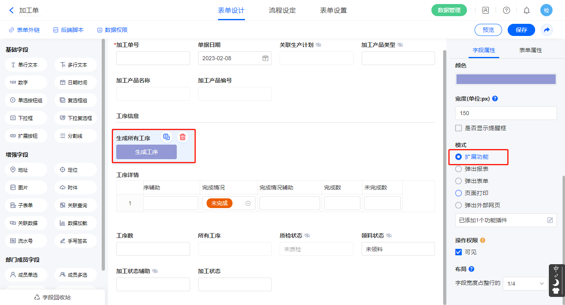Viewport: 565px width, 305px height.
Task: Switch to the 表单属性 tab
Action: [530, 50]
